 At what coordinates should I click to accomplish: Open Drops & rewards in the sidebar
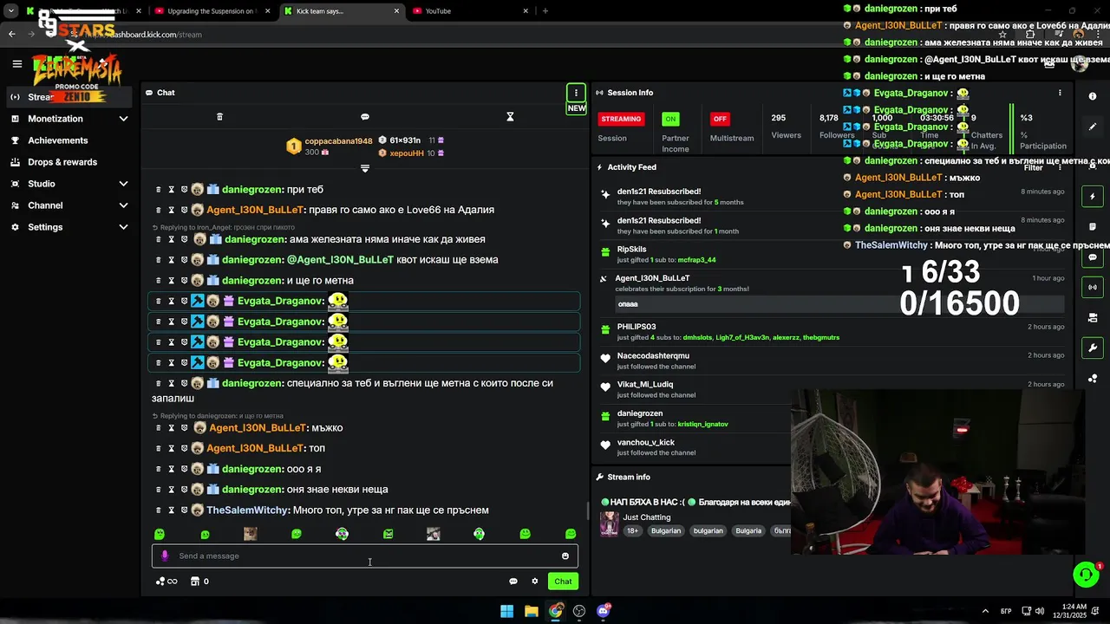coord(62,162)
